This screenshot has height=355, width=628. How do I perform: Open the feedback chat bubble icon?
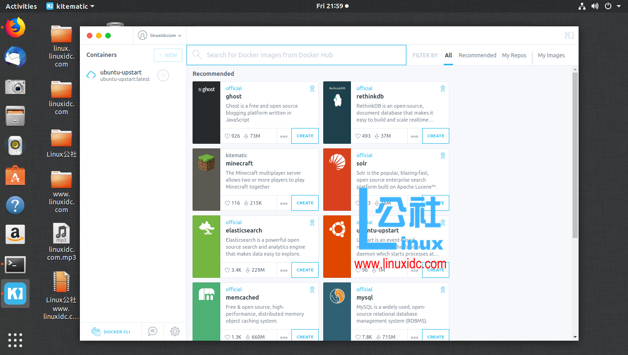(x=152, y=331)
